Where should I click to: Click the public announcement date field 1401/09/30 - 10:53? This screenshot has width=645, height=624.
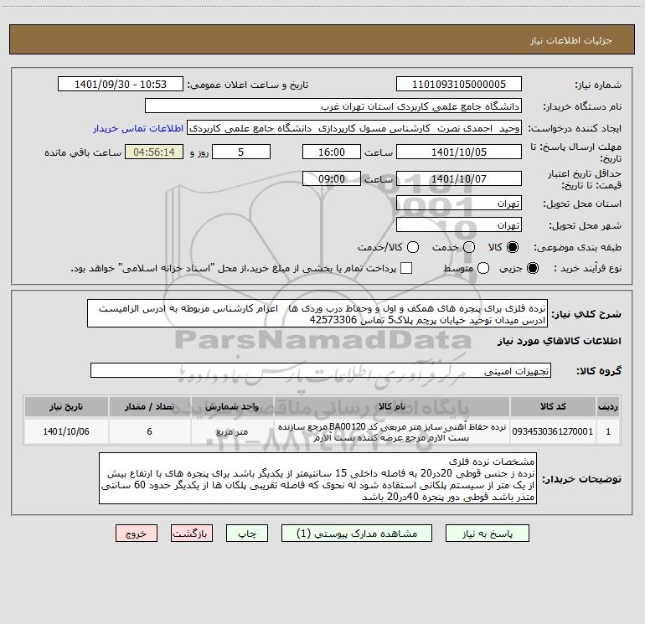click(x=121, y=85)
